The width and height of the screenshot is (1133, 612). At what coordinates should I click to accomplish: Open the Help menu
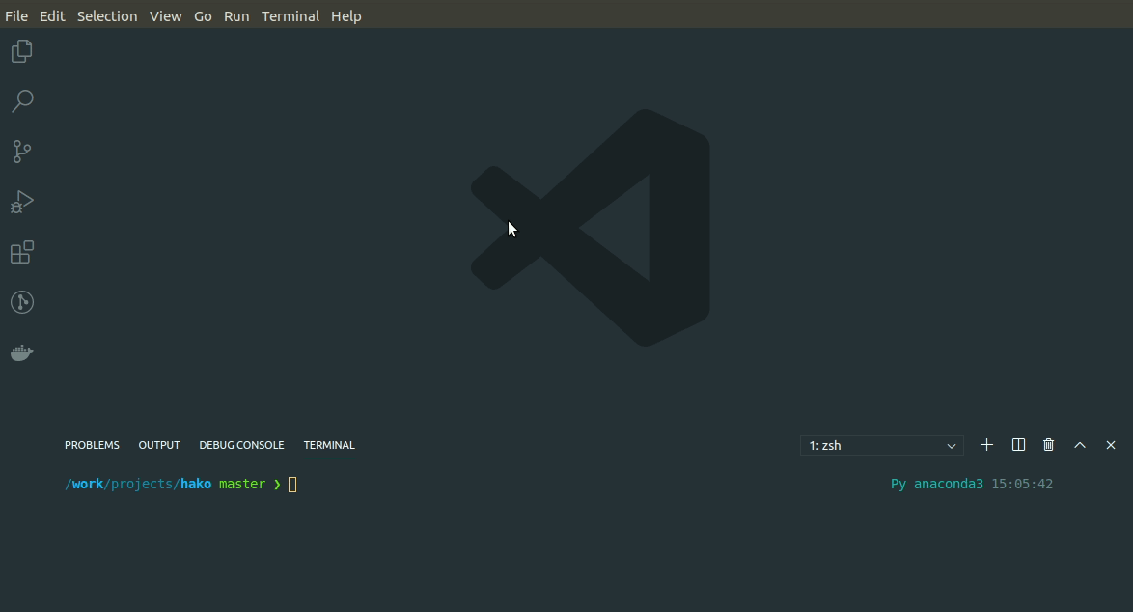(346, 15)
